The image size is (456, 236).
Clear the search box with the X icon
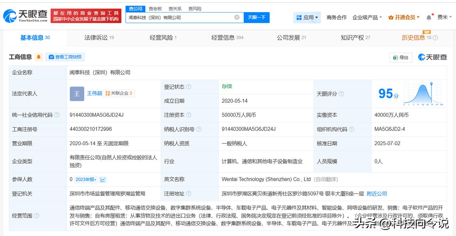tap(237, 17)
